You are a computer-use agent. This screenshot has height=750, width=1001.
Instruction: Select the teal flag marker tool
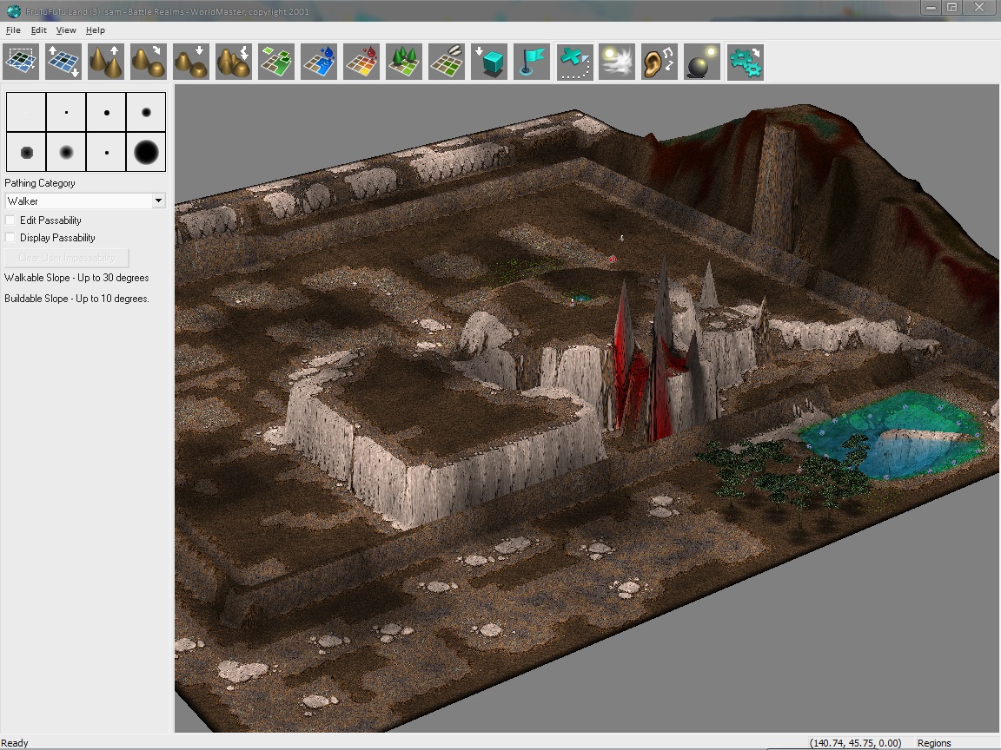[x=532, y=62]
